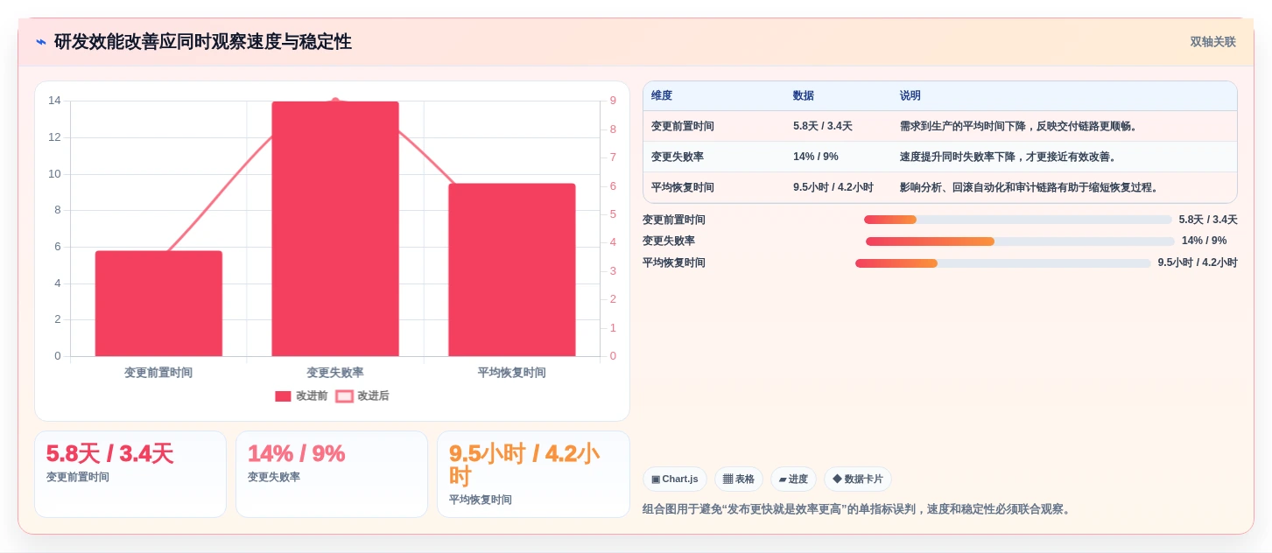Click the 平均恢复时间 bar in the chart

pyautogui.click(x=512, y=269)
